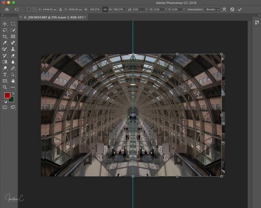The width and height of the screenshot is (261, 208).
Task: Toggle the maintain aspect ratio link
Action: (x=105, y=9)
